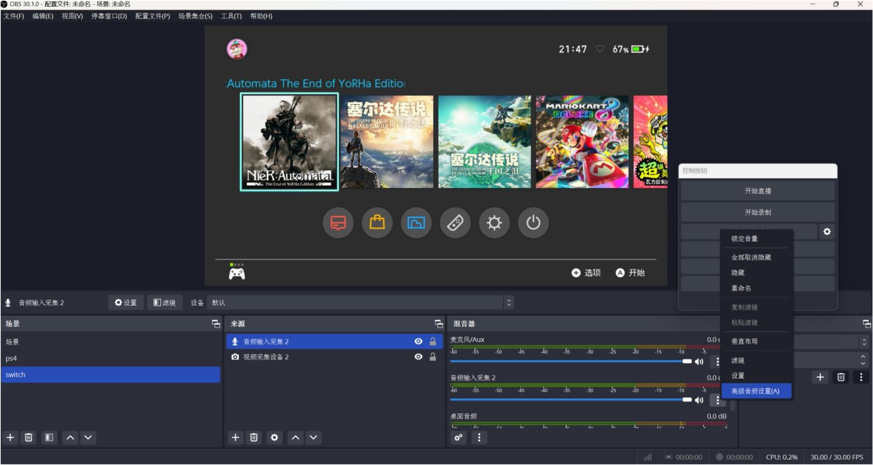The width and height of the screenshot is (873, 465).
Task: Select 高级音频设置(A) in the context menu
Action: (757, 391)
